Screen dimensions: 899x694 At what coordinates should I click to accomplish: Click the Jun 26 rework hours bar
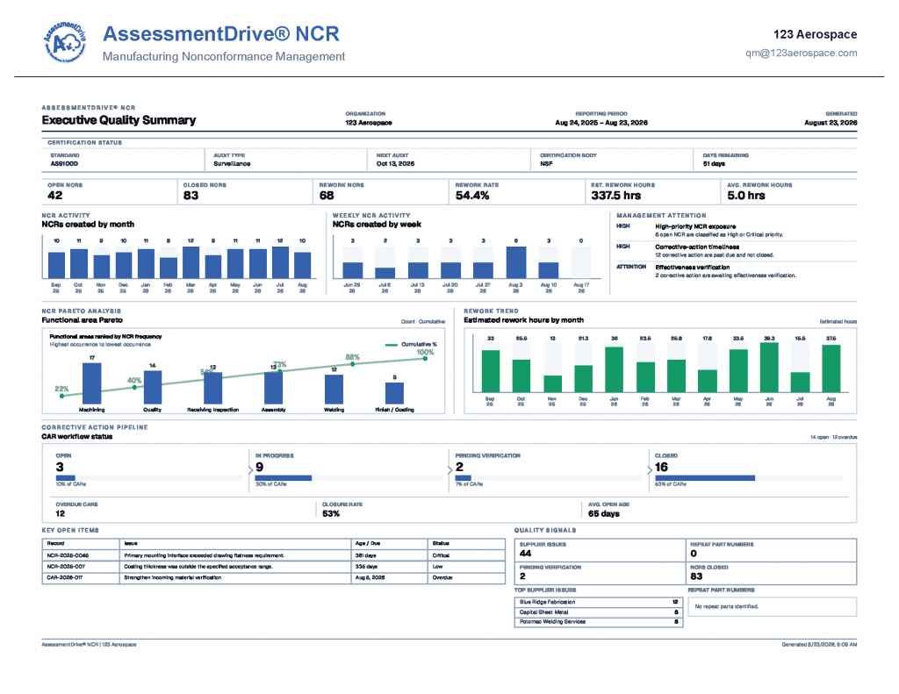click(769, 368)
